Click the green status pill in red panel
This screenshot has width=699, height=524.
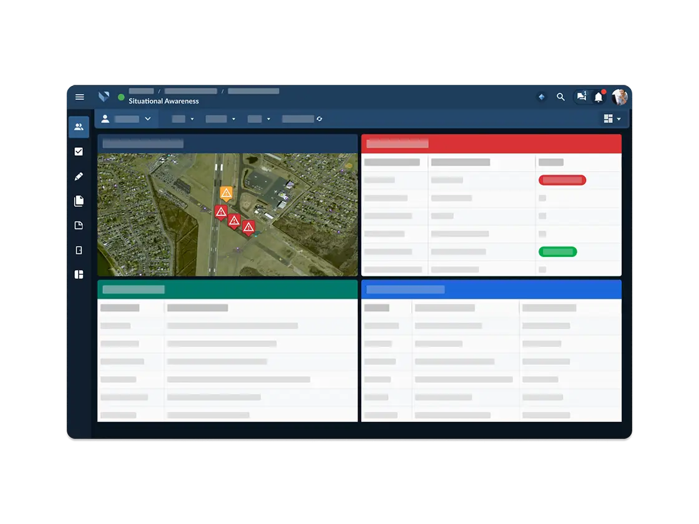coord(558,252)
